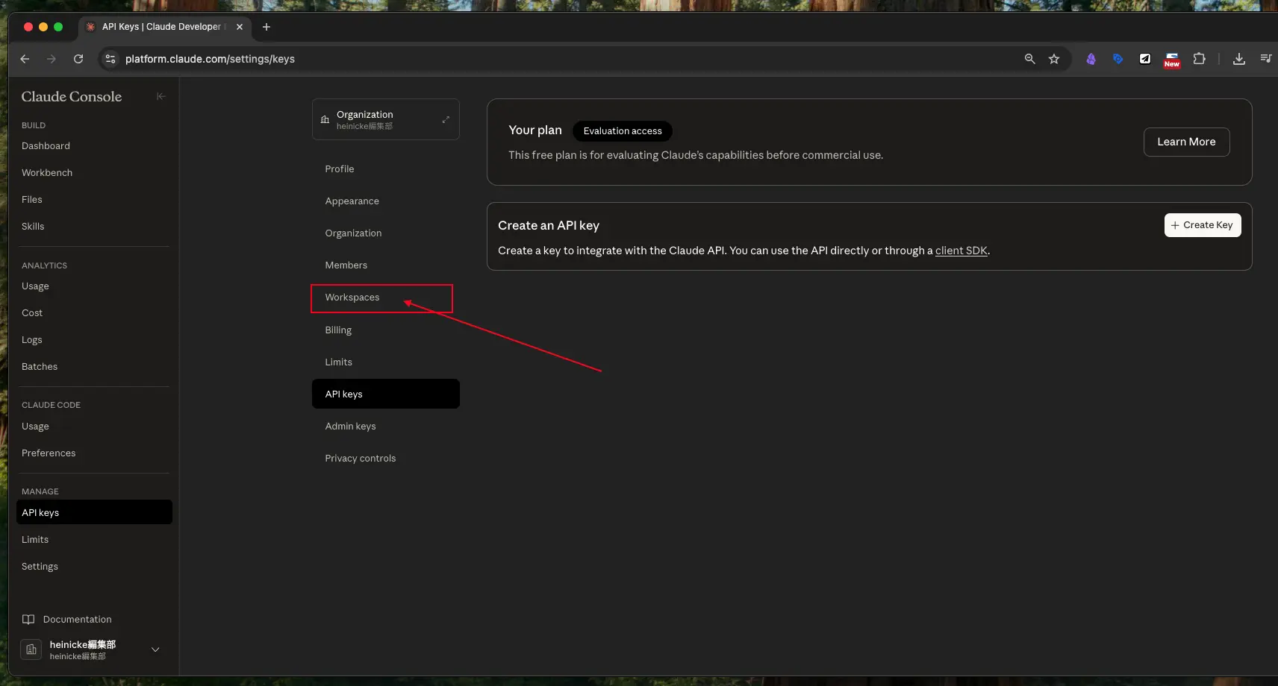1278x686 pixels.
Task: Click the Documentation book icon
Action: point(28,620)
